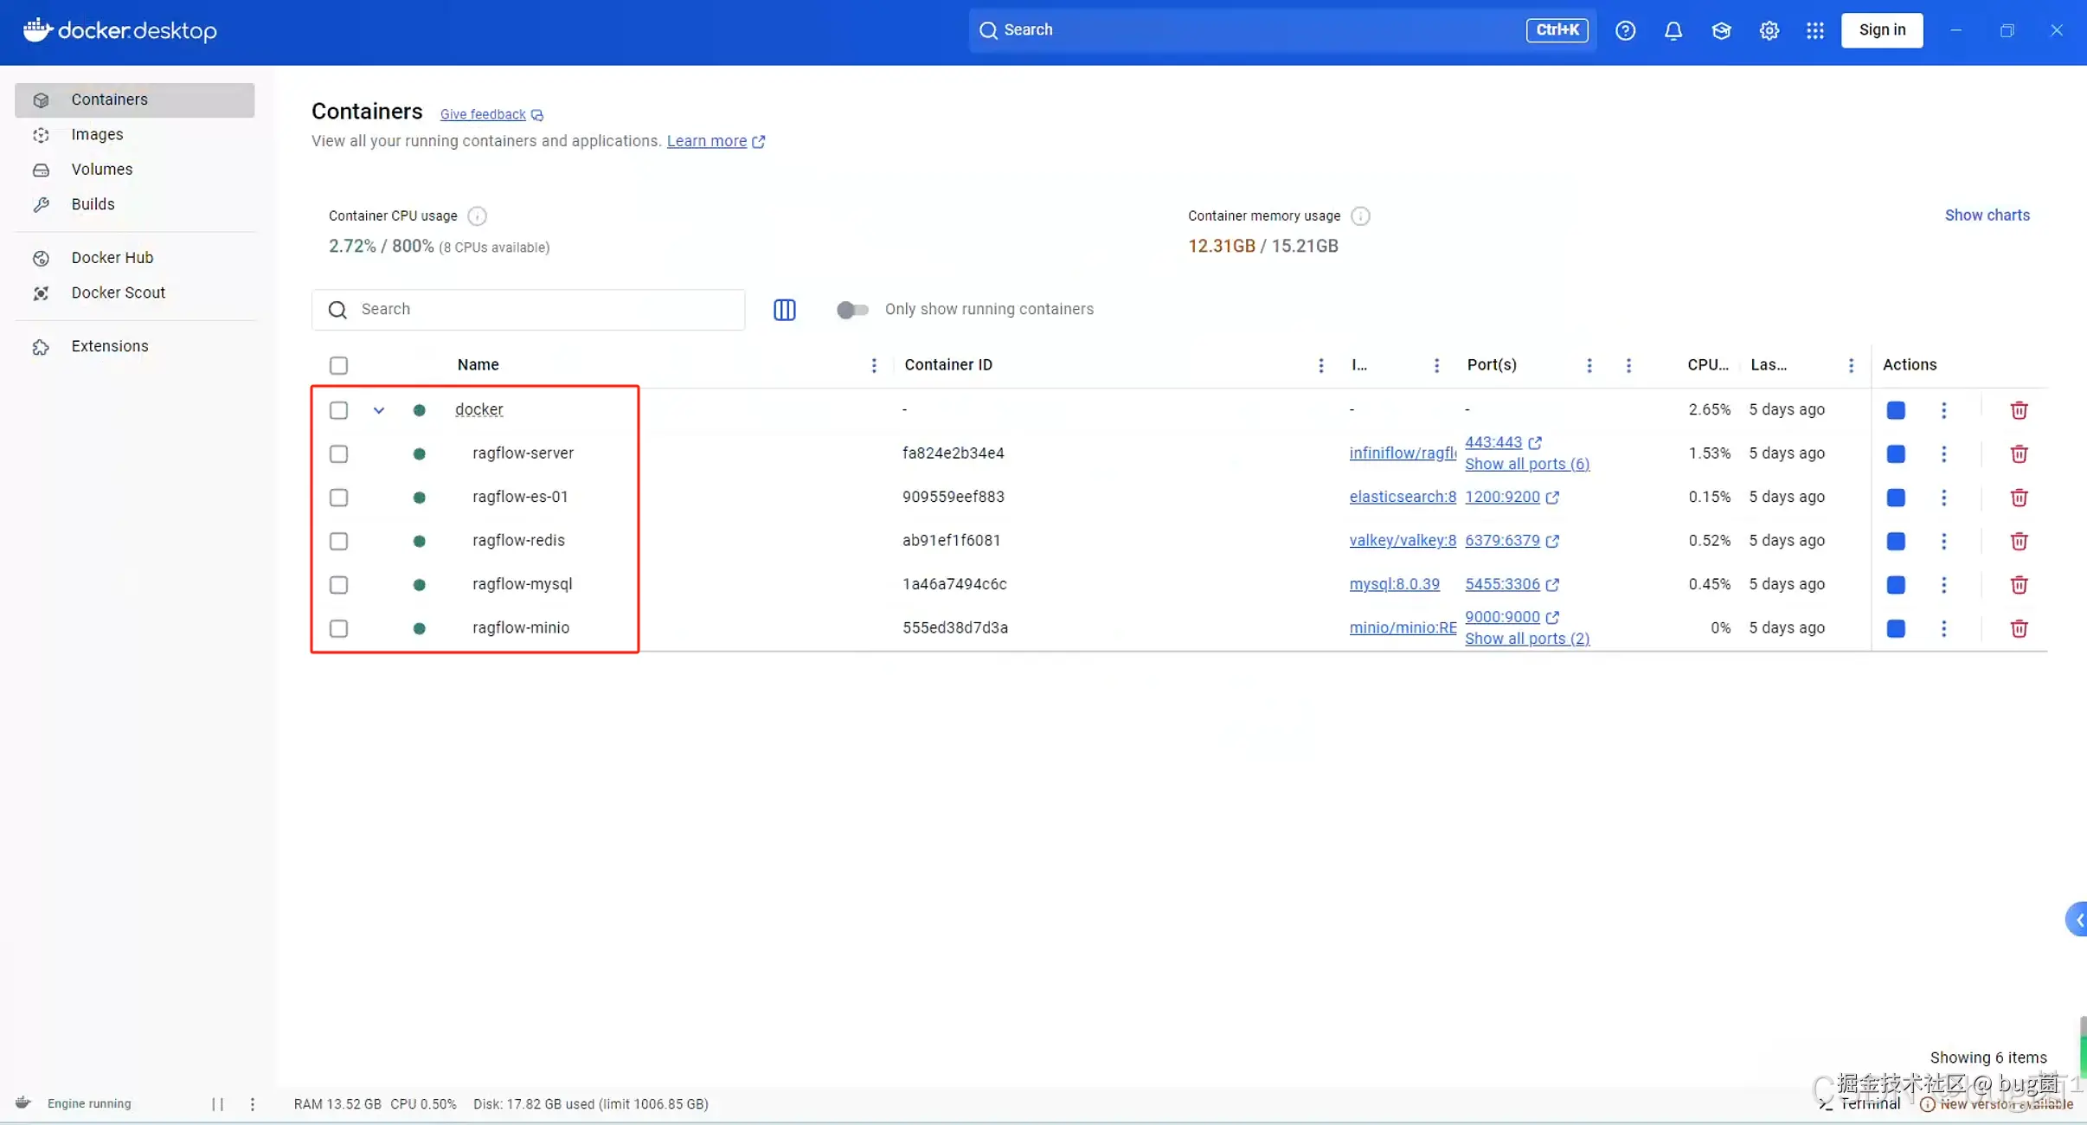The width and height of the screenshot is (2087, 1125).
Task: Open the manage columns icon
Action: [784, 310]
